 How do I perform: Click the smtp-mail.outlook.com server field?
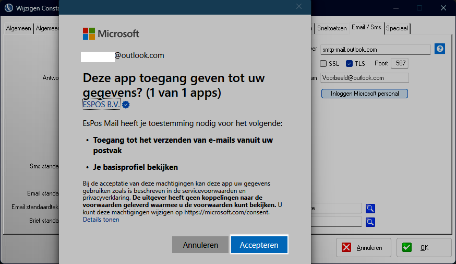click(376, 50)
